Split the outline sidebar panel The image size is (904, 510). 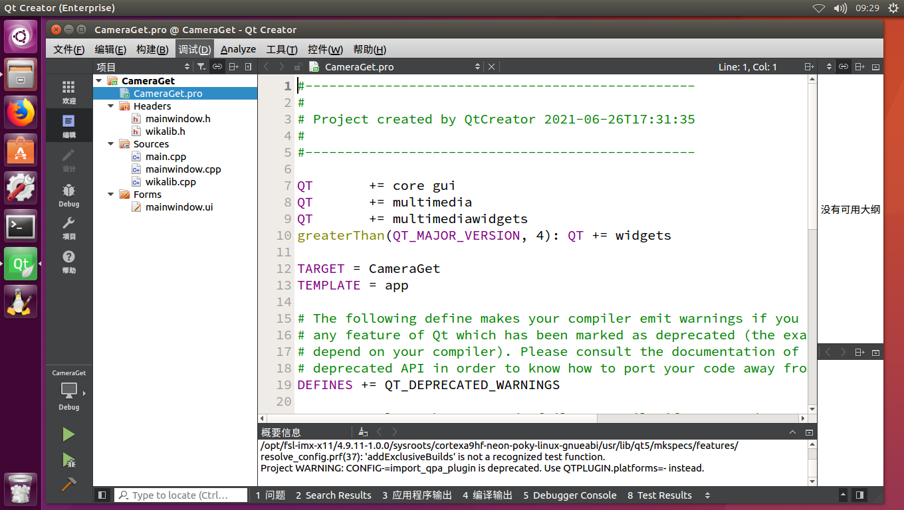coord(859,66)
